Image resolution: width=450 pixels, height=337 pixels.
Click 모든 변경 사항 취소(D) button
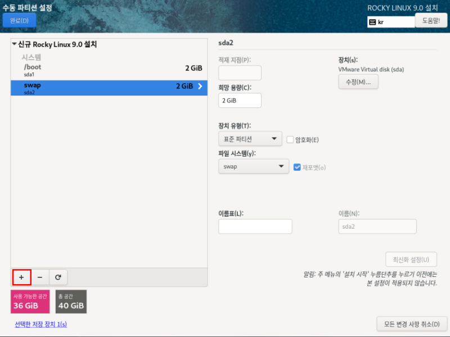pos(412,324)
